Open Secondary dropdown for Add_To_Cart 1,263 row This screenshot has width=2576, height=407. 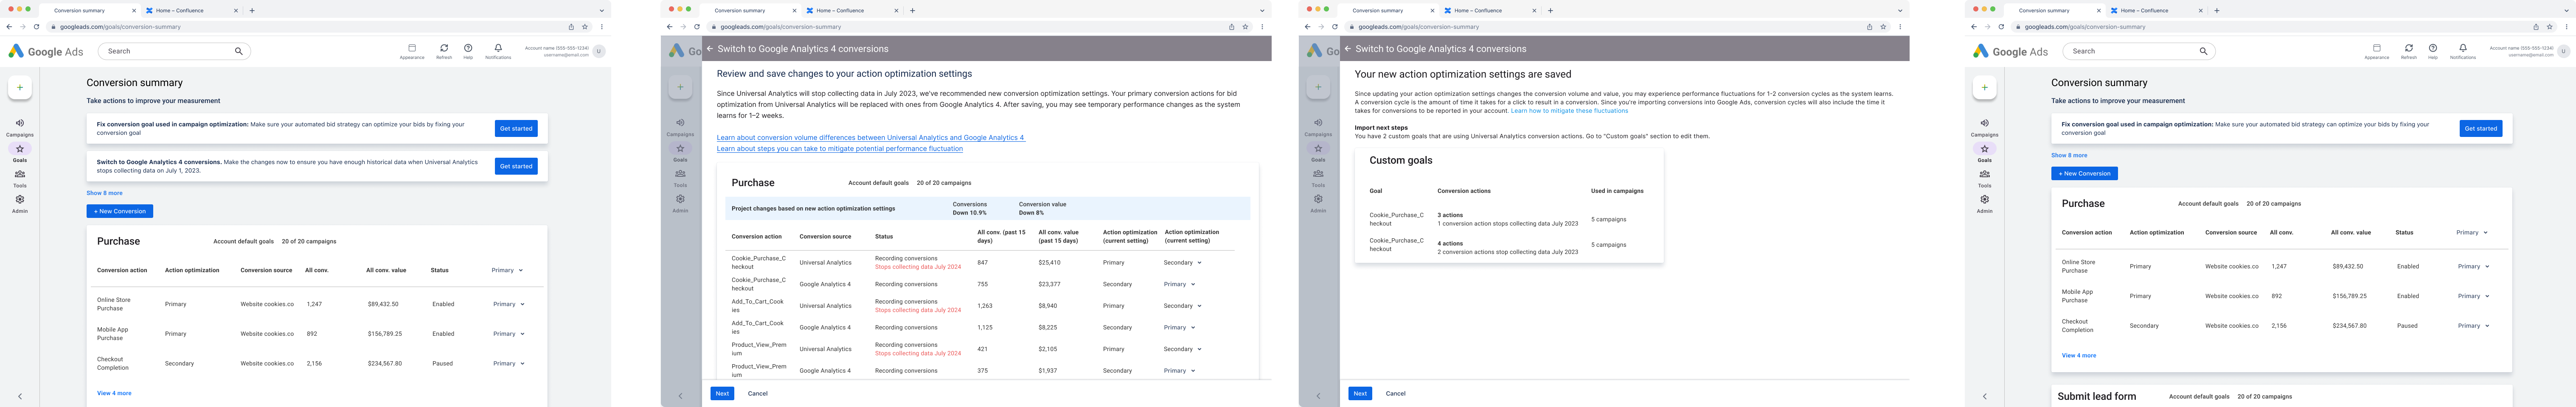pyautogui.click(x=1182, y=306)
